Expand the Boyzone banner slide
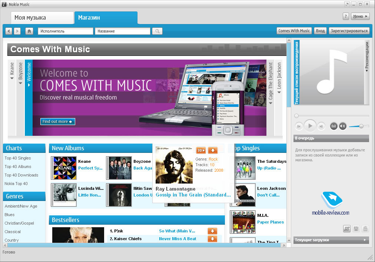The image size is (375, 262). (x=21, y=97)
